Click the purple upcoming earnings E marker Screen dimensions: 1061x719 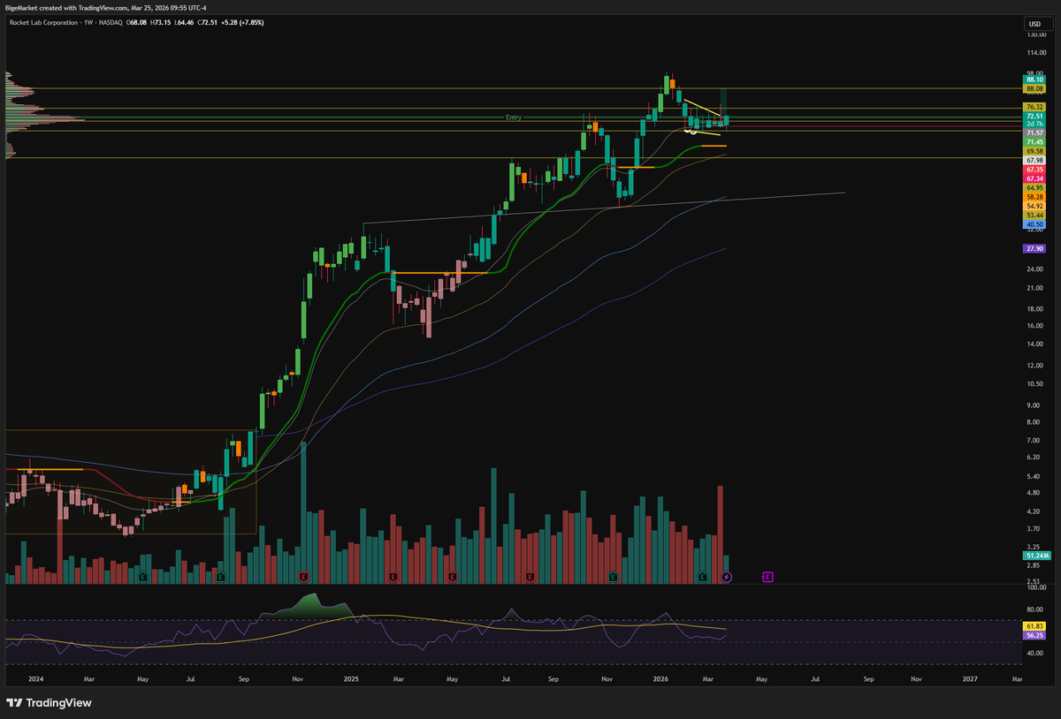pyautogui.click(x=767, y=577)
